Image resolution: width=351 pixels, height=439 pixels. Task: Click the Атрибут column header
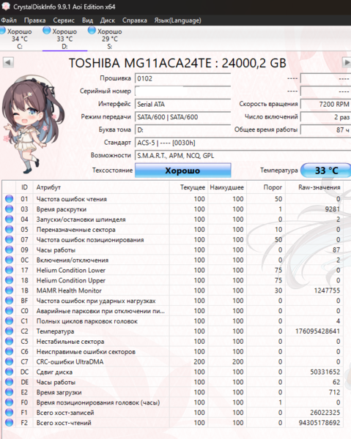(x=101, y=187)
